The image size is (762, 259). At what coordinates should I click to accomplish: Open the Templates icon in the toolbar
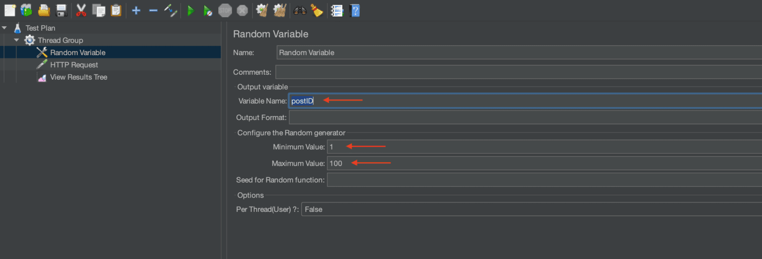[x=26, y=10]
